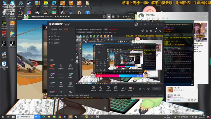
Task: Open the video co-stream tool in toolbox
Action: point(51,76)
